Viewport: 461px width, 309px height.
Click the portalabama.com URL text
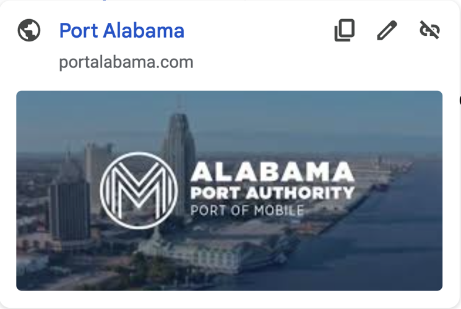pyautogui.click(x=126, y=62)
